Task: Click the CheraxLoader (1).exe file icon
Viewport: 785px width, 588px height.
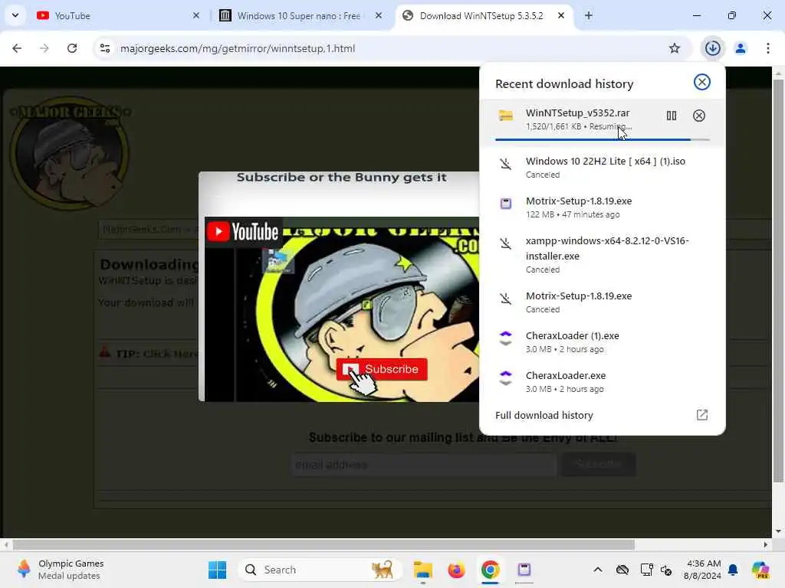Action: [506, 338]
